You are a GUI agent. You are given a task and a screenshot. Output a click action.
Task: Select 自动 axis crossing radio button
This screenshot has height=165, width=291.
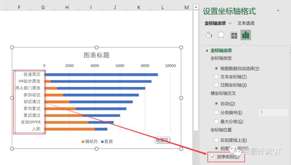click(216, 104)
